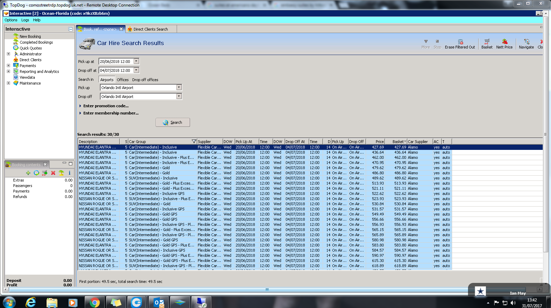The width and height of the screenshot is (551, 308).
Task: Click the Basket cart icon in toolbar
Action: (x=487, y=42)
